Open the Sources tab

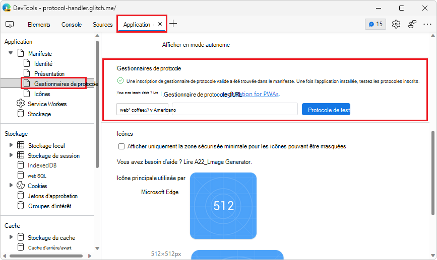[102, 25]
